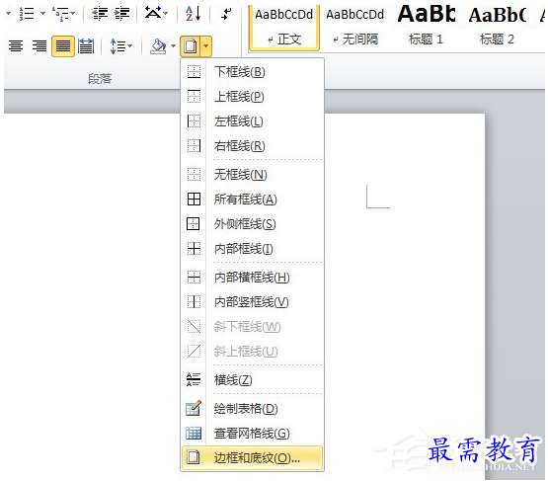This screenshot has width=548, height=481.
Task: Apply 内部横框线(H) inside horizontal border
Action: [x=253, y=278]
